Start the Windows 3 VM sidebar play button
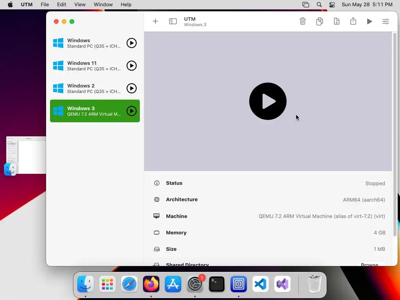This screenshot has height=300, width=400. pyautogui.click(x=131, y=111)
